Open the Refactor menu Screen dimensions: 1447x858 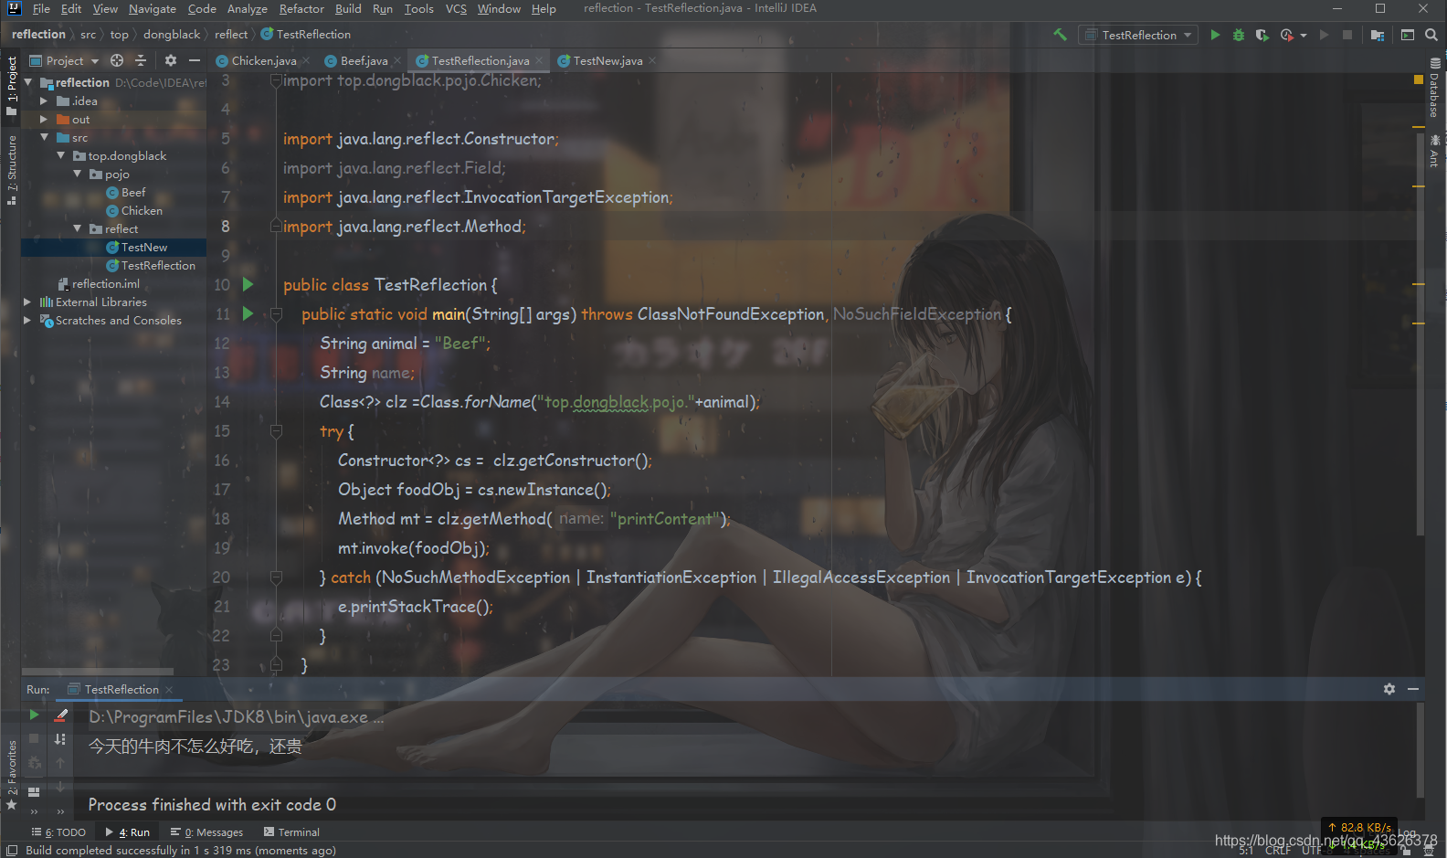[301, 8]
